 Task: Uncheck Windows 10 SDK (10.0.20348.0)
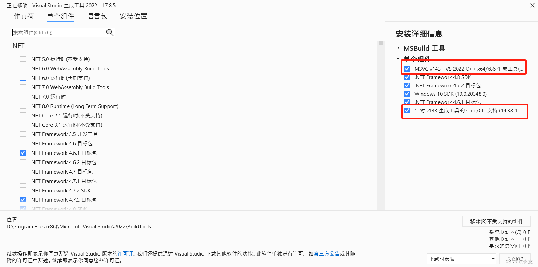[407, 94]
